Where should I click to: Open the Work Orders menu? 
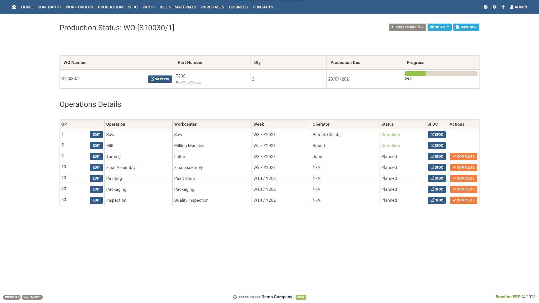79,7
